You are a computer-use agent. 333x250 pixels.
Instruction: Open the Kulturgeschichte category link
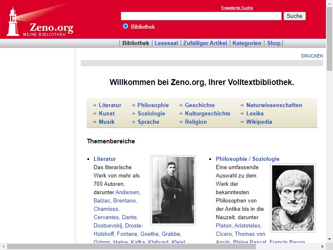click(x=207, y=113)
